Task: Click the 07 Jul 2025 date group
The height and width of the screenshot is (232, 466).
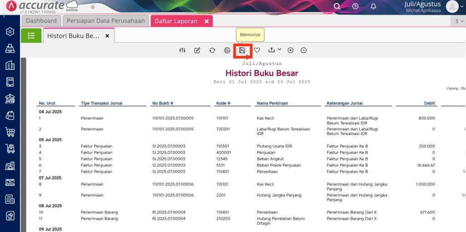Action: click(50, 178)
